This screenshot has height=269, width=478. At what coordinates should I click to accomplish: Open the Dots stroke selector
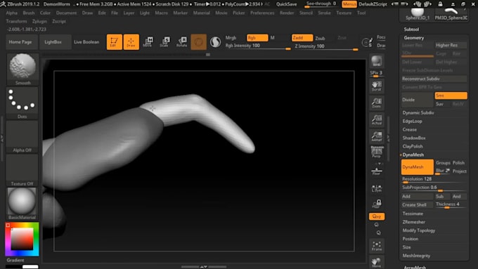22,103
